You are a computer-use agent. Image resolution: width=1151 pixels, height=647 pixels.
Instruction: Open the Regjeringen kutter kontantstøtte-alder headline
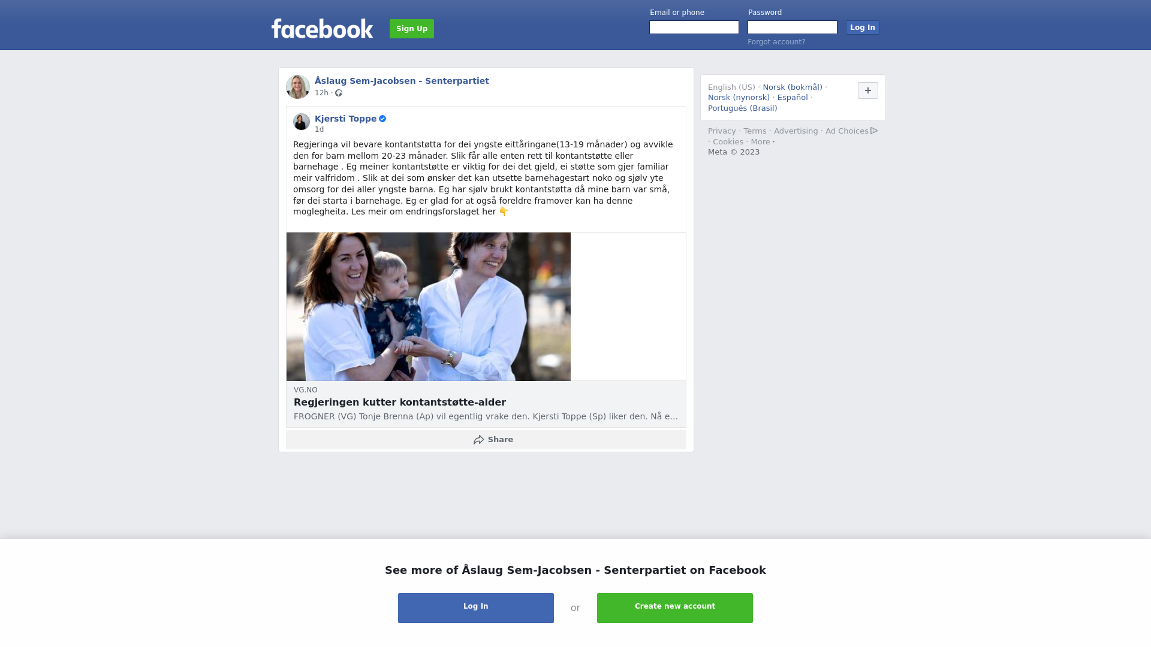click(400, 403)
